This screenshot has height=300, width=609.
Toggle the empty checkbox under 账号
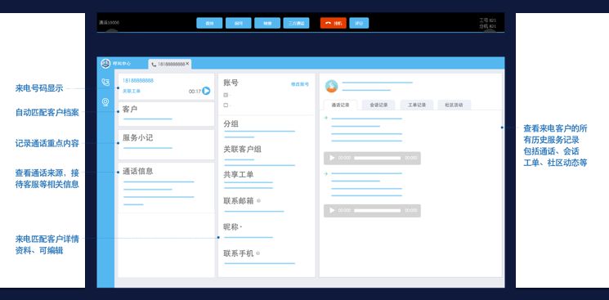[226, 105]
